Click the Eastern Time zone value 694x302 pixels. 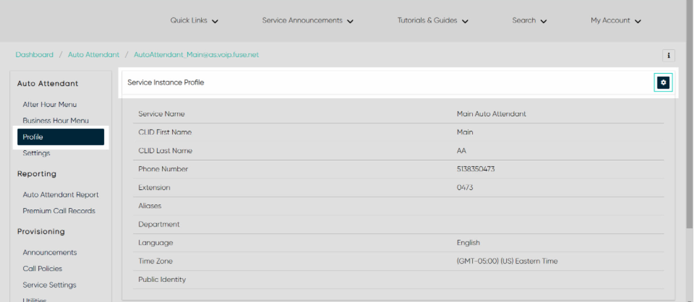coord(507,261)
